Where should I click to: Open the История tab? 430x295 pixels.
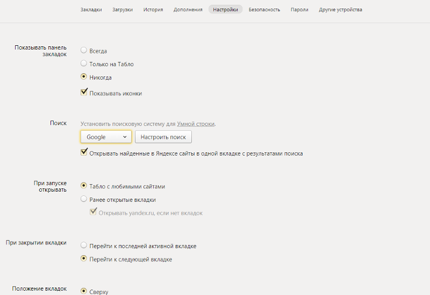tap(153, 10)
